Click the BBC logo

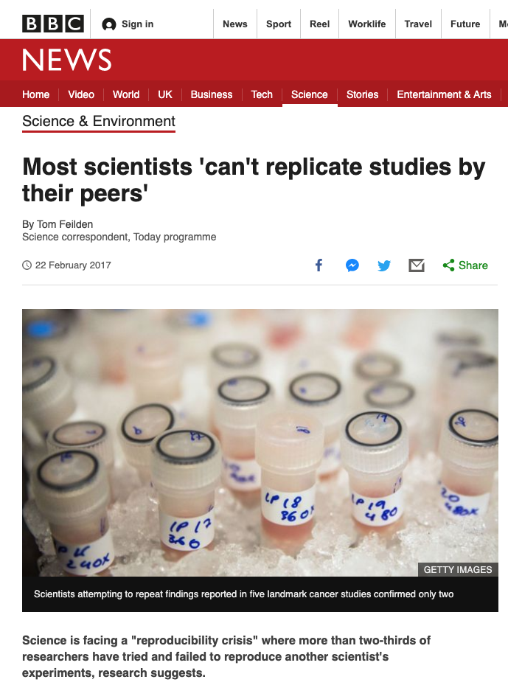tap(53, 24)
